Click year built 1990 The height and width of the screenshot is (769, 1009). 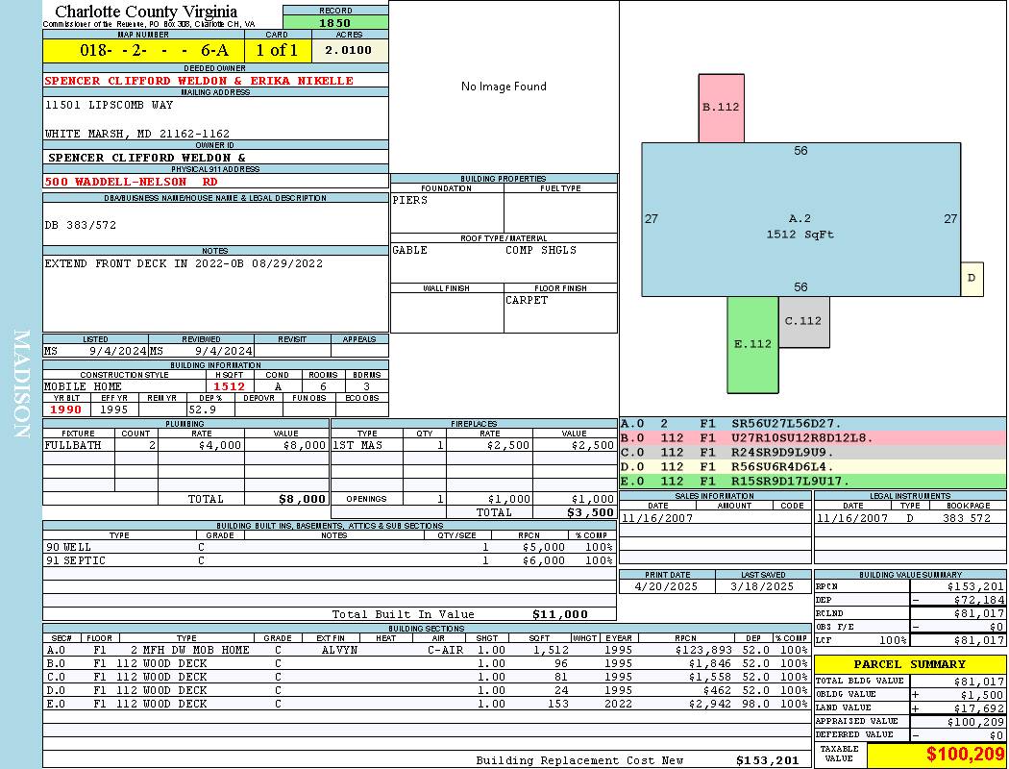coord(65,409)
